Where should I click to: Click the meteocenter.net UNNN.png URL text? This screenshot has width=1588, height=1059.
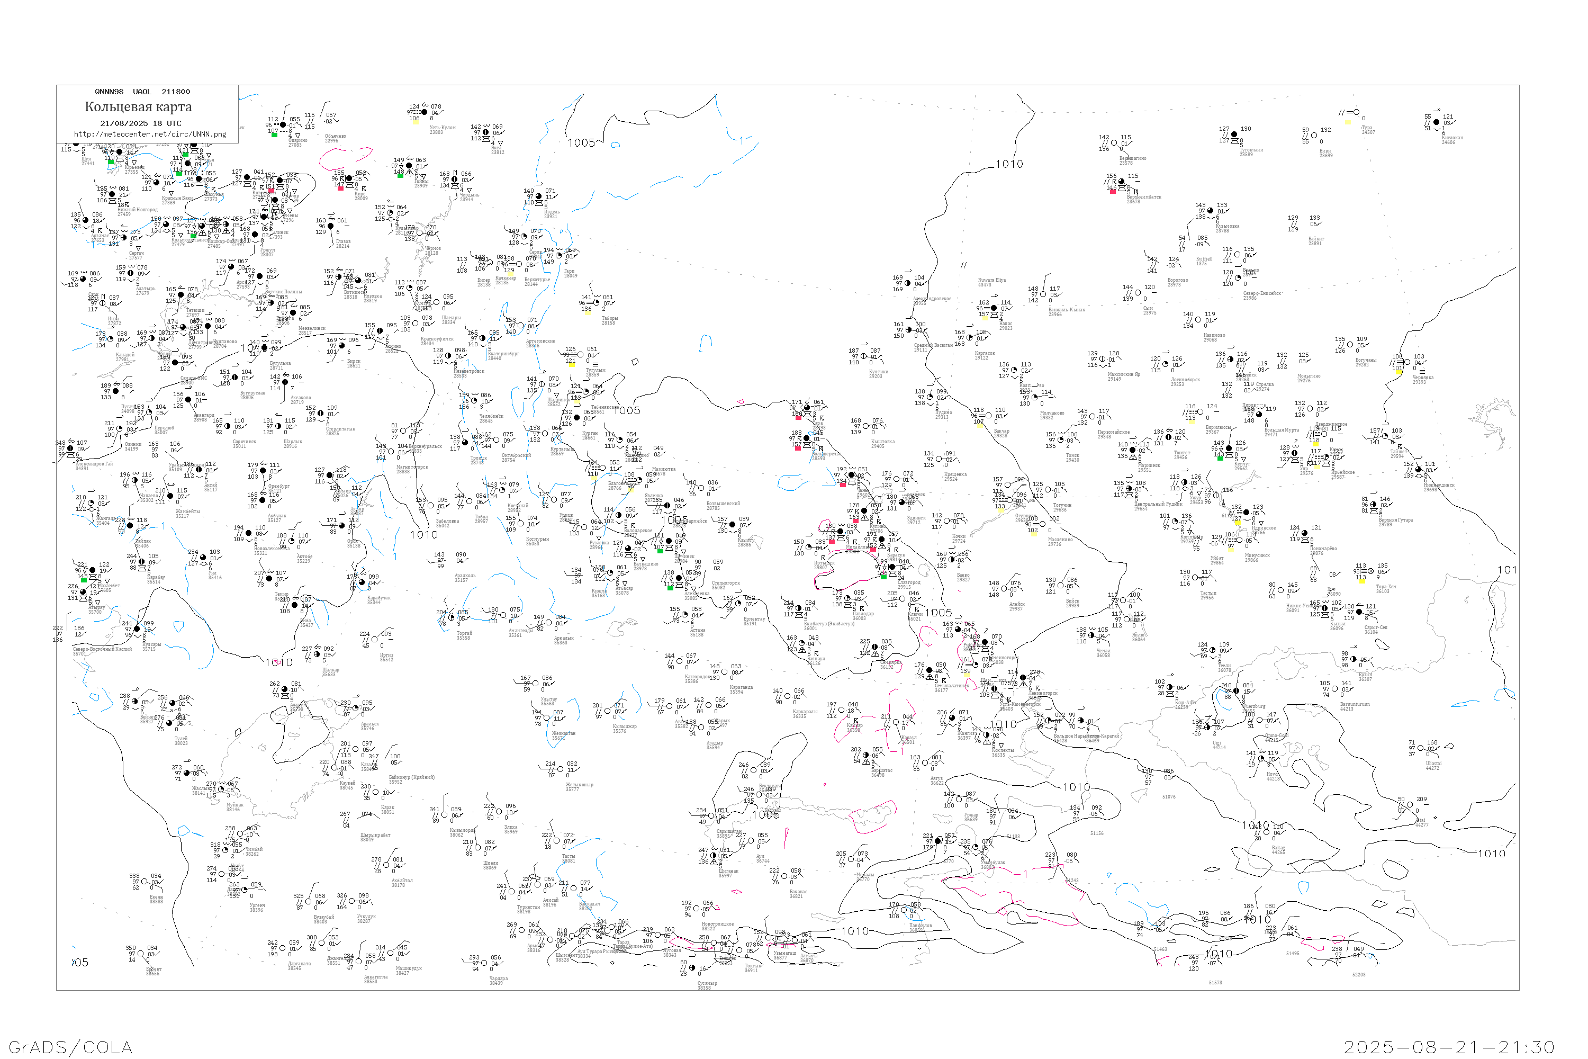tap(150, 134)
